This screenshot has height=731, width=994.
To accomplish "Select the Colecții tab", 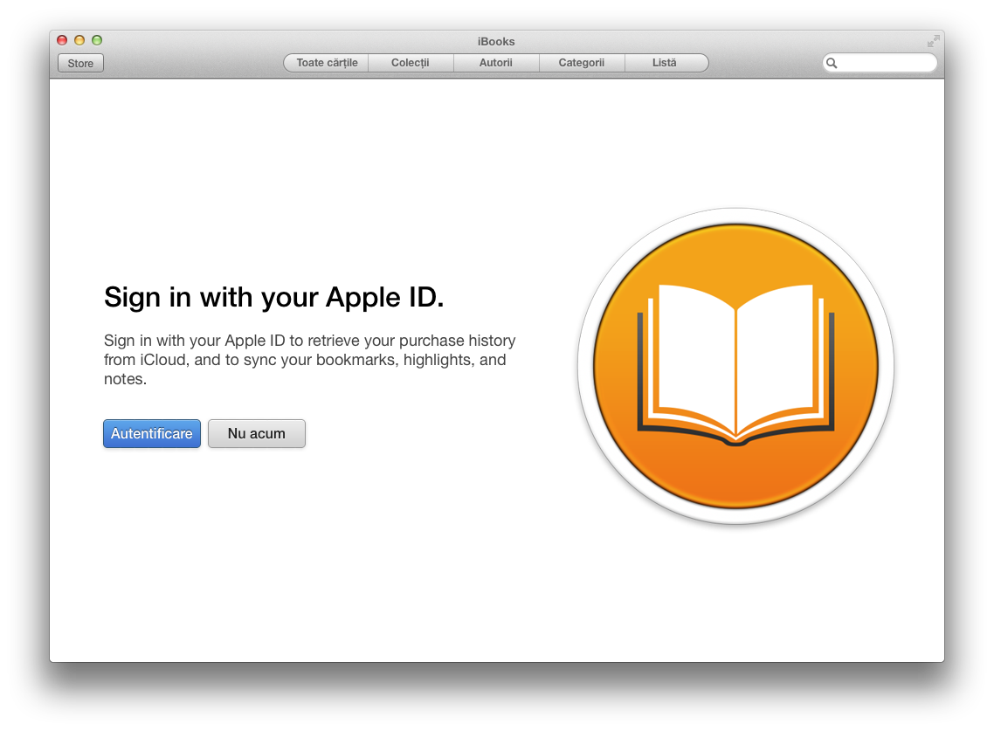I will point(411,63).
